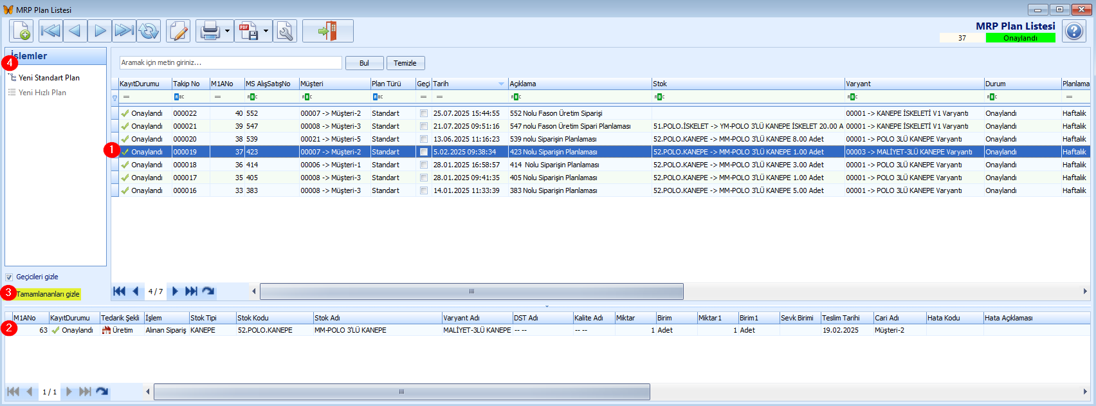1096x406 pixels.
Task: Expand the PDF export dropdown arrow
Action: [x=266, y=31]
